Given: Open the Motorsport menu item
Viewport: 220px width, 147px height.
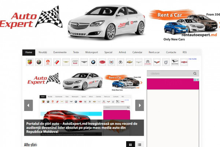Looking at the screenshot, I should [x=92, y=52].
